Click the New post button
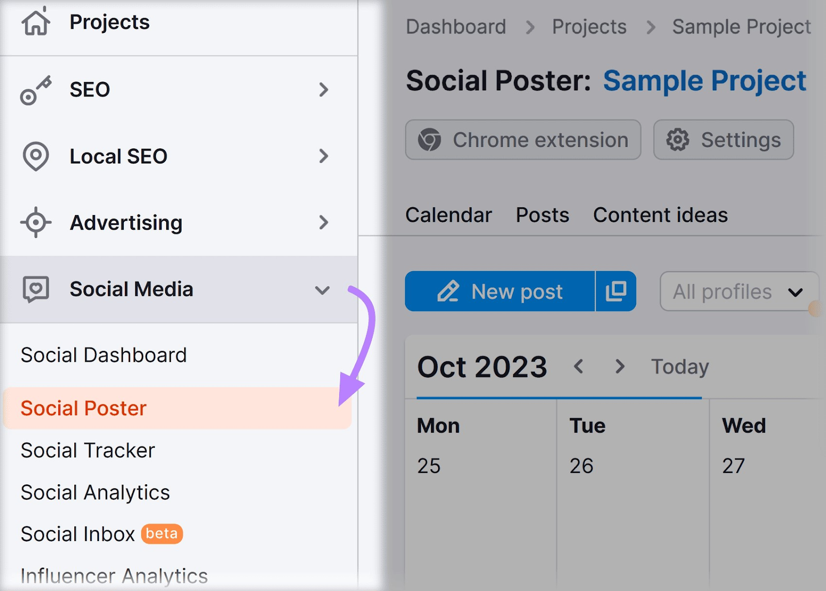 (500, 291)
